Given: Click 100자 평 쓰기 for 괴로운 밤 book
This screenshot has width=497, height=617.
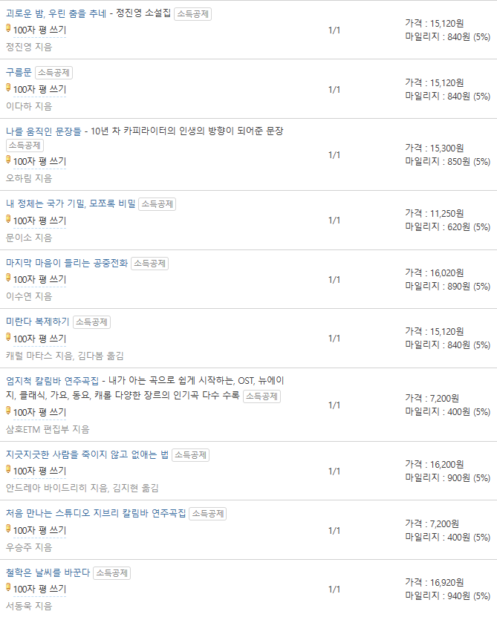Looking at the screenshot, I should (40, 30).
